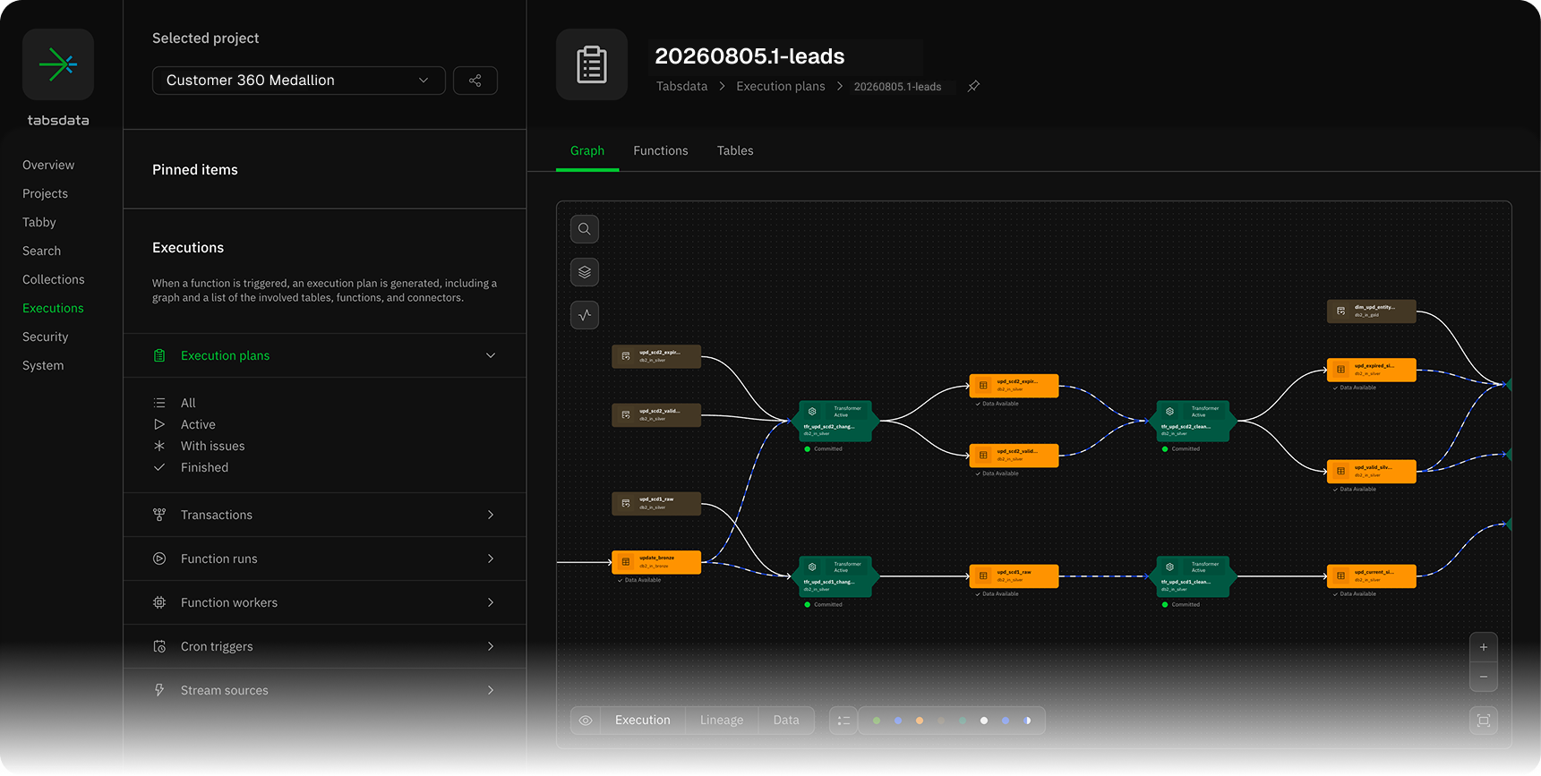Switch to the Tables tab
Image resolution: width=1541 pixels, height=776 pixels.
(x=735, y=150)
